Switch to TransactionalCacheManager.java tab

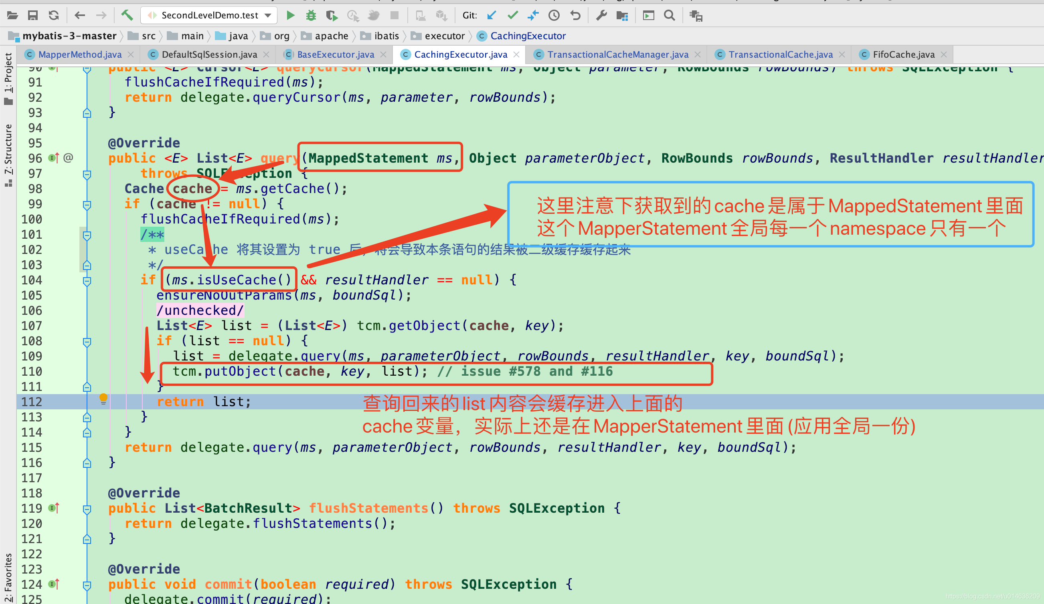pyautogui.click(x=617, y=54)
